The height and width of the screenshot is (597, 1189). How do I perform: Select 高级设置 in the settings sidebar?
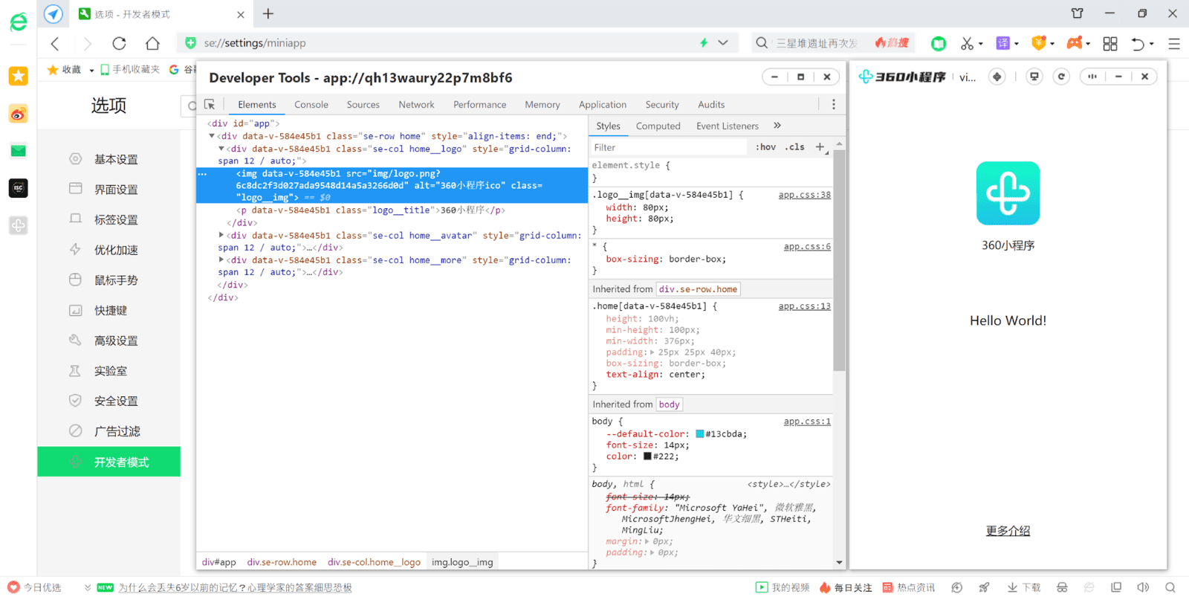116,341
